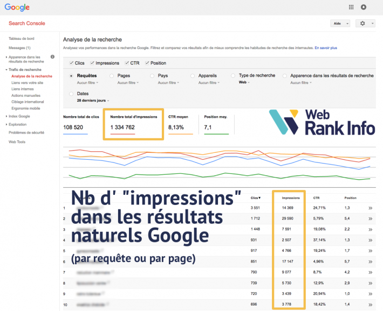Open details arrows for row 2

[x=370, y=218]
